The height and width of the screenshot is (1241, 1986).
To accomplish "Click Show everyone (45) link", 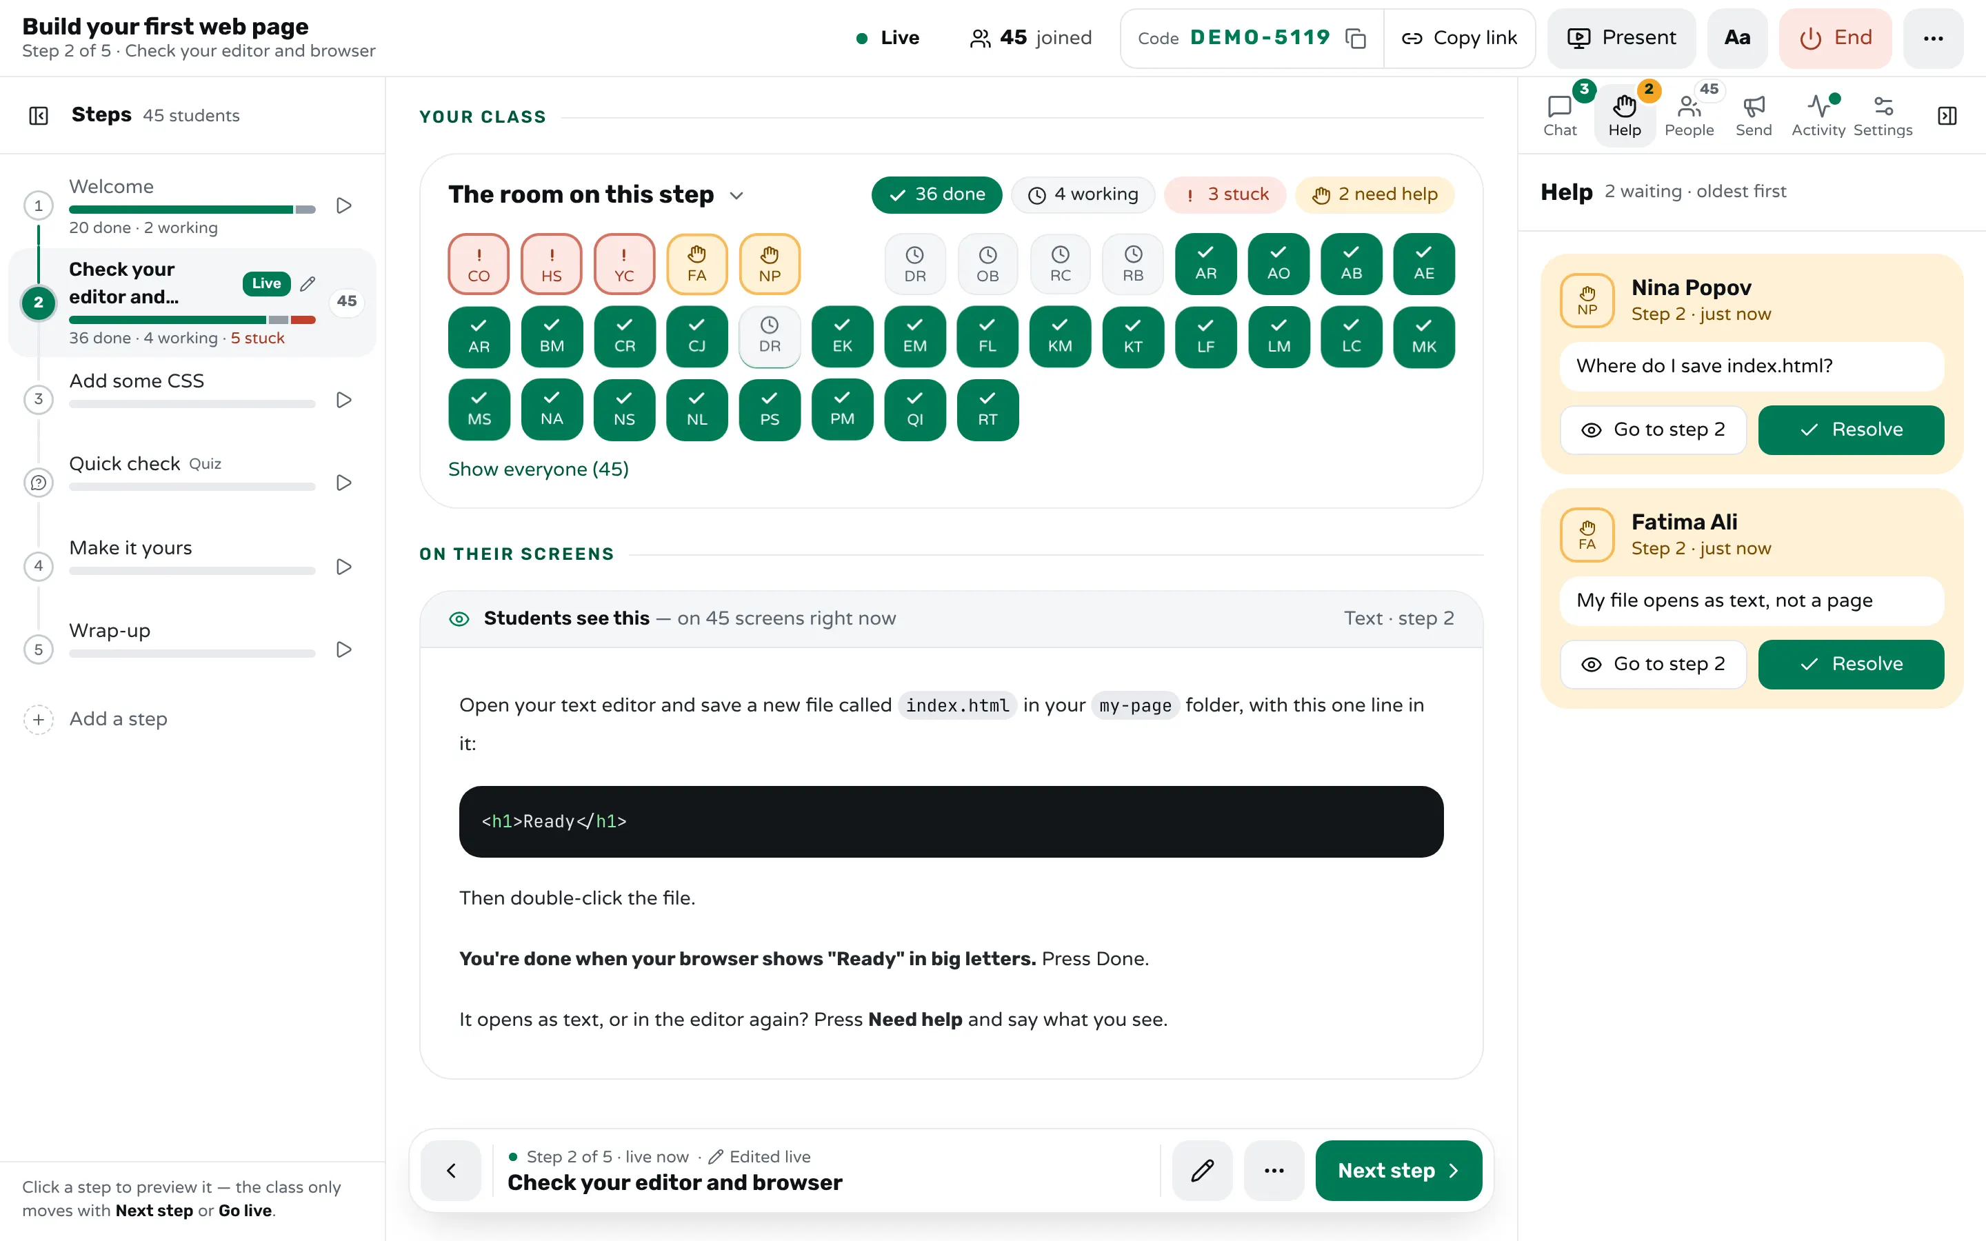I will pos(539,470).
